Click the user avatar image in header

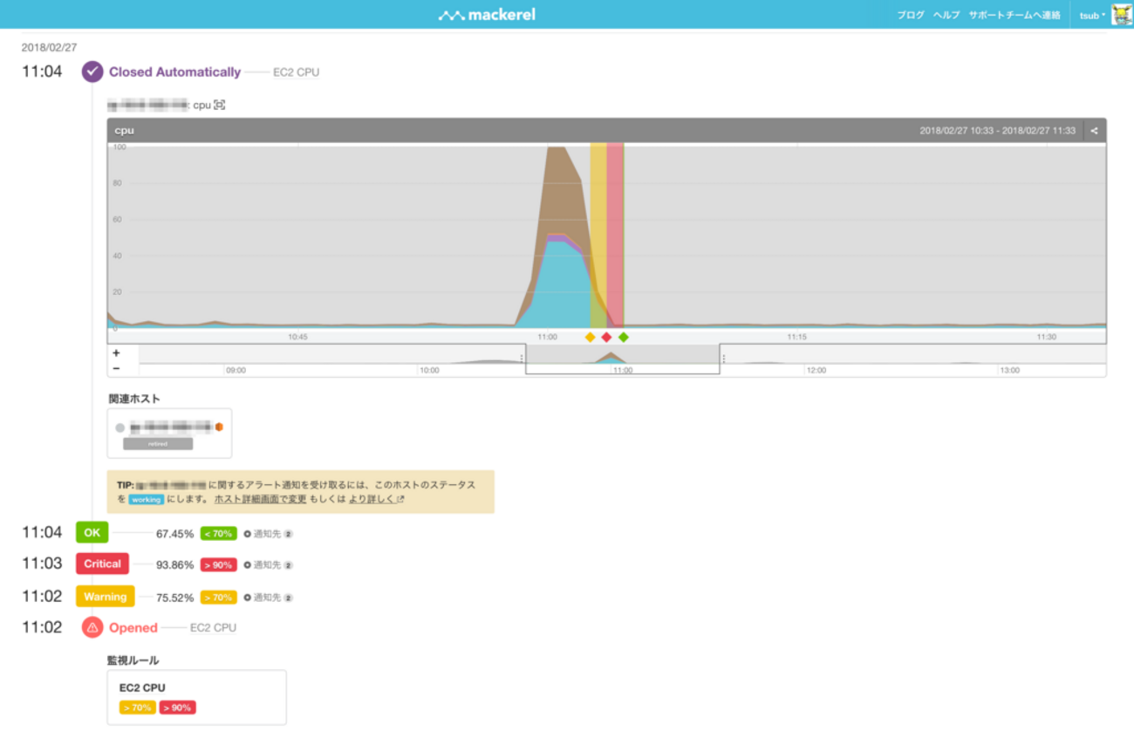coord(1121,15)
